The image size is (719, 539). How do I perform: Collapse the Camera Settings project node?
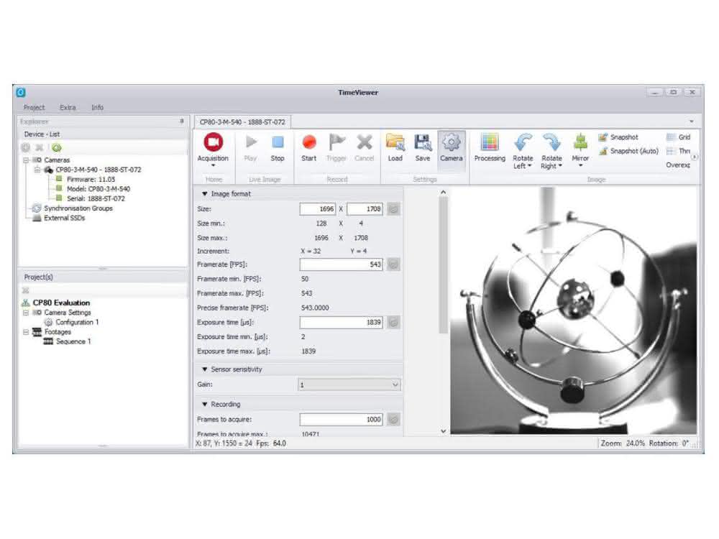pos(26,313)
